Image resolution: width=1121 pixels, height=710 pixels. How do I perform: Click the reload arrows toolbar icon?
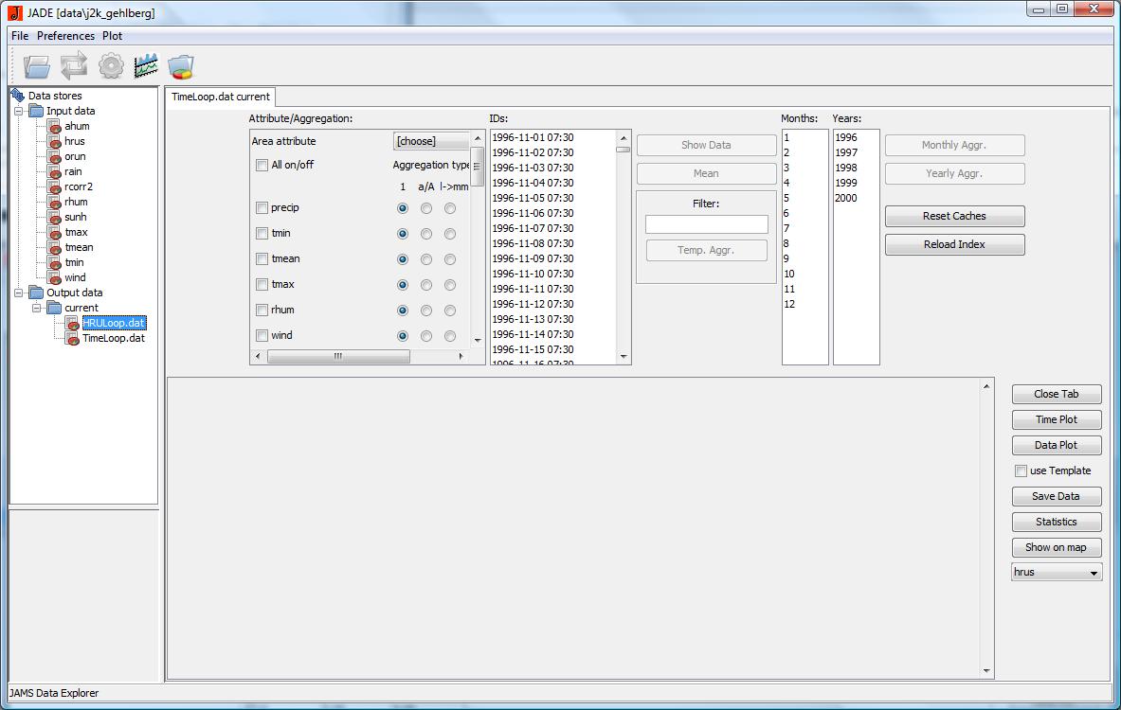[73, 66]
